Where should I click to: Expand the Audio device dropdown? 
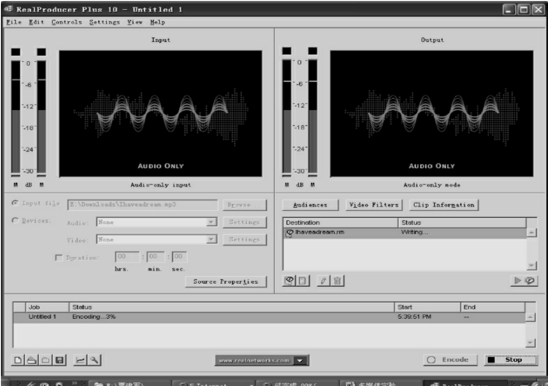point(213,222)
